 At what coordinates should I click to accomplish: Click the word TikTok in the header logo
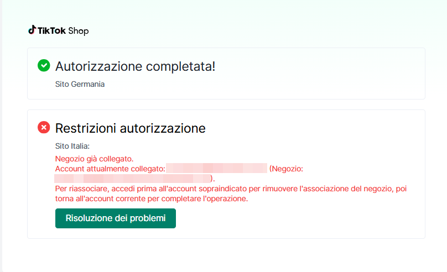click(x=51, y=31)
